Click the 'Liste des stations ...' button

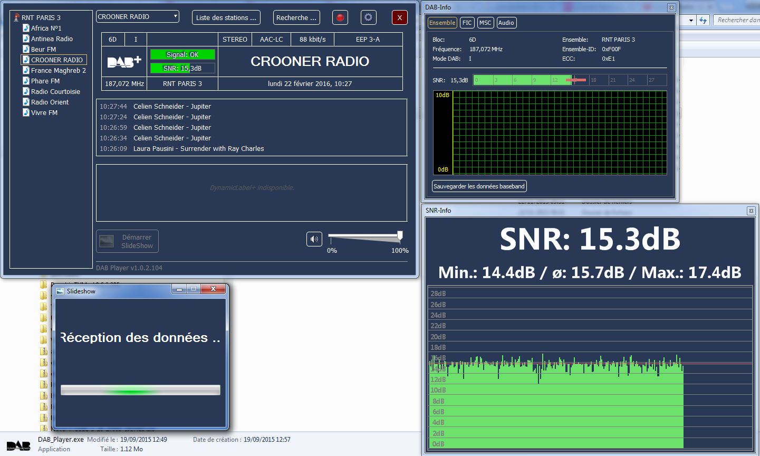[226, 17]
